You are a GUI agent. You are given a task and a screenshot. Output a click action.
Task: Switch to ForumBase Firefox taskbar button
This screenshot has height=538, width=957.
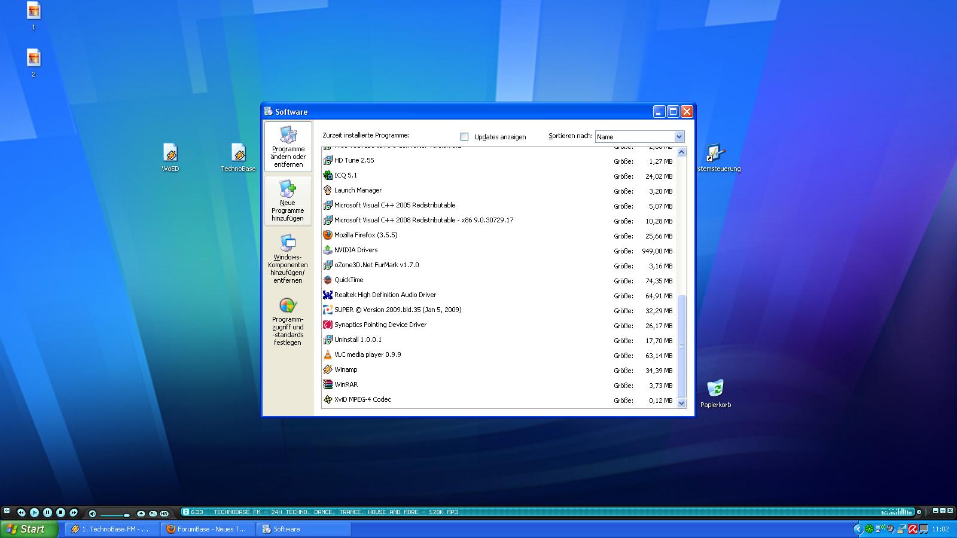point(208,529)
